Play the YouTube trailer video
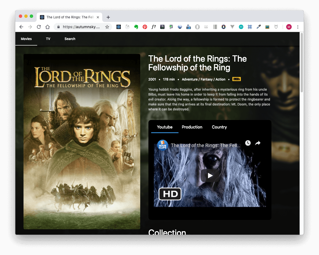 (210, 175)
